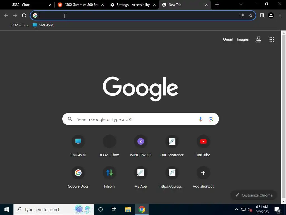Image resolution: width=286 pixels, height=215 pixels.
Task: Show hidden system tray icons
Action: (x=236, y=209)
